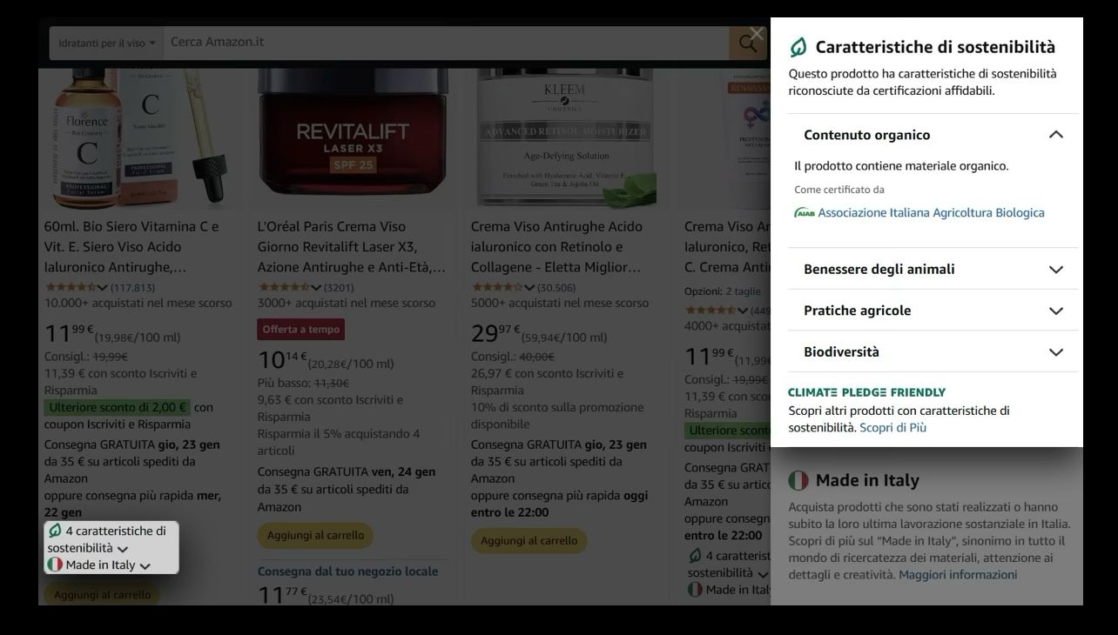Click the Scopri di Più link
Image resolution: width=1118 pixels, height=635 pixels.
click(x=892, y=428)
